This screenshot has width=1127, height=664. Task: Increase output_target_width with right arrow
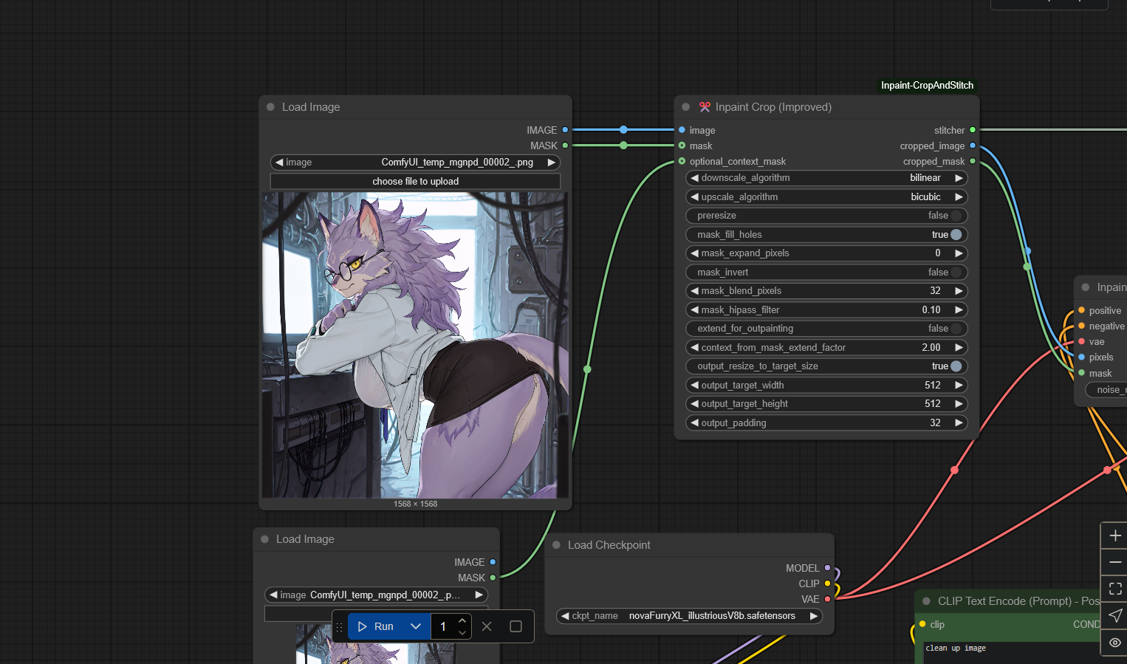(x=959, y=385)
